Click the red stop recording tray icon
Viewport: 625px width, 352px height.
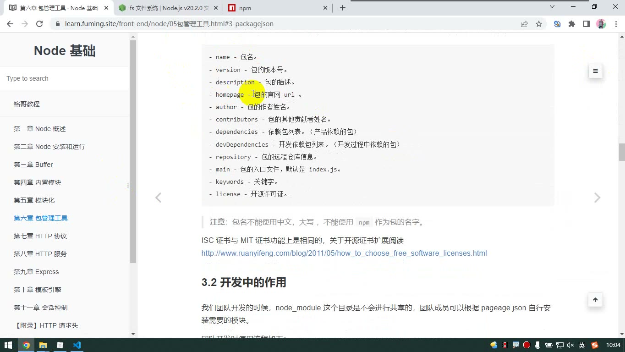point(527,345)
